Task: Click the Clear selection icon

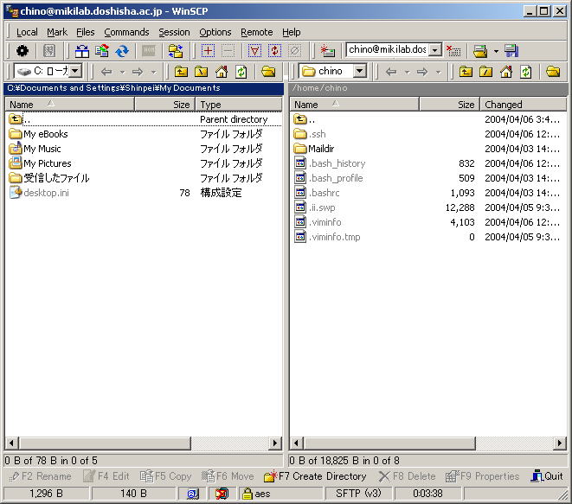Action: 294,51
